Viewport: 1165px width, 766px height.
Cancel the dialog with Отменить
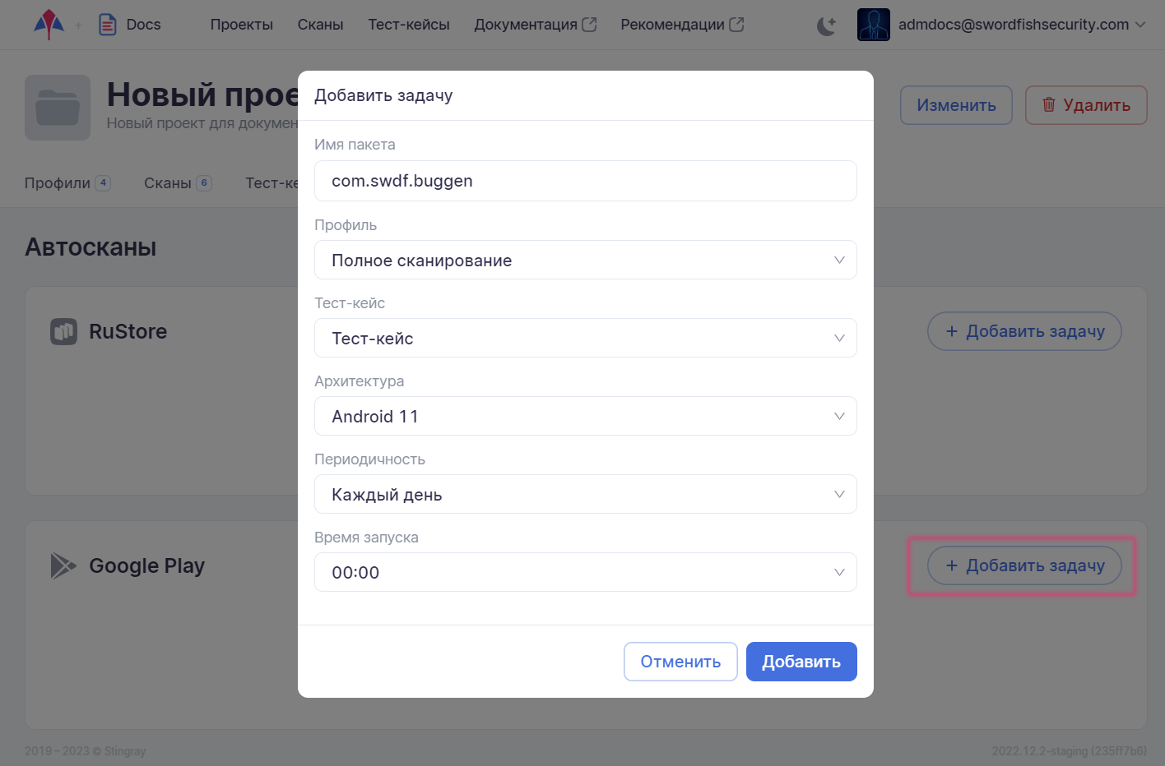pyautogui.click(x=680, y=662)
